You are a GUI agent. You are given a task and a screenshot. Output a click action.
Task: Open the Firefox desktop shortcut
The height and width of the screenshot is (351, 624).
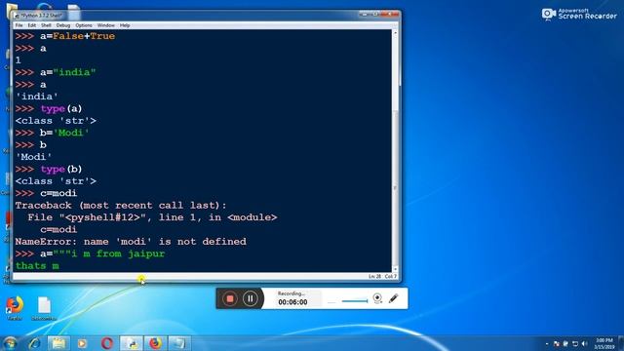tap(15, 308)
